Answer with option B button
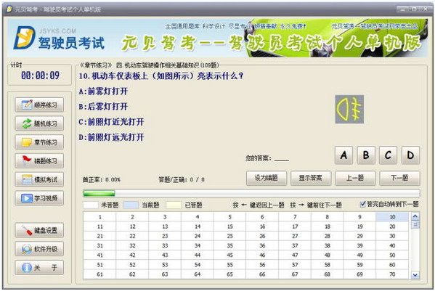Screen dimensions: 435x294 pos(366,155)
